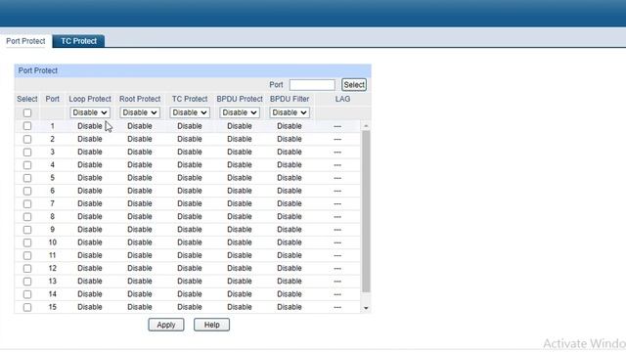Switch to the Port Protect tab
The height and width of the screenshot is (352, 626).
click(x=25, y=41)
